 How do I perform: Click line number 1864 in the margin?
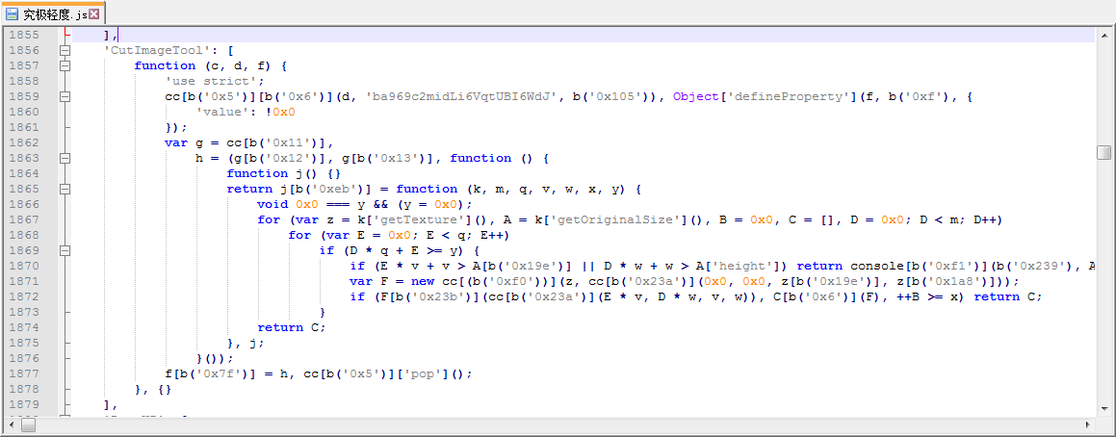click(x=23, y=173)
